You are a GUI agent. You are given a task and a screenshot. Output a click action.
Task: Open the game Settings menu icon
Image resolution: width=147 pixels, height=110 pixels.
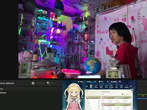click(x=126, y=86)
